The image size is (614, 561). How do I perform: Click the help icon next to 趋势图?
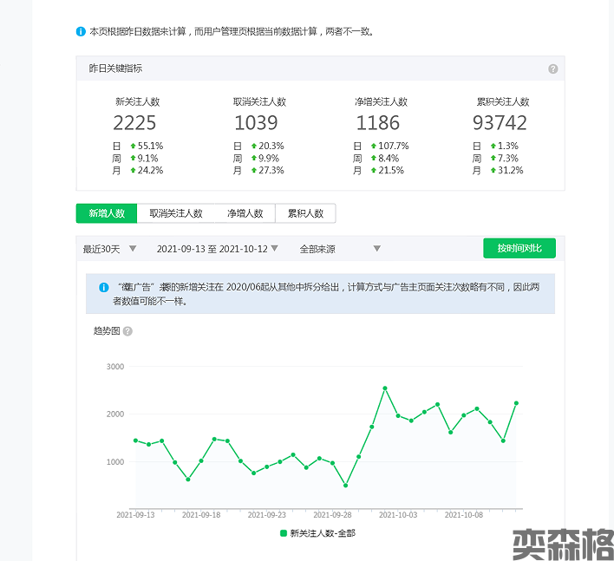127,331
